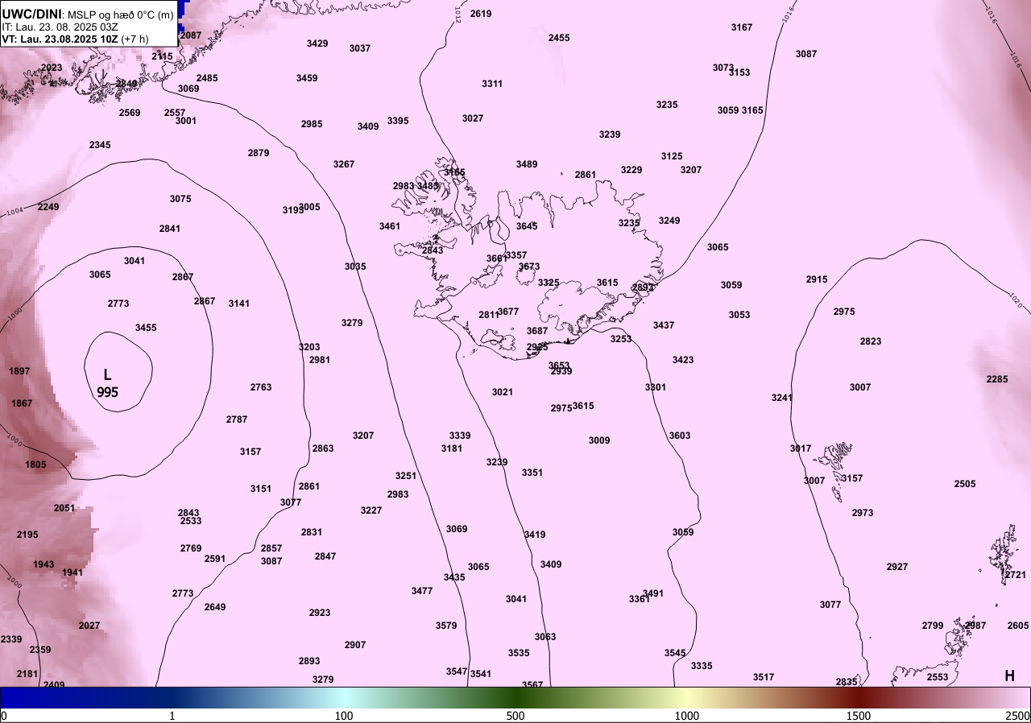Click the height value 3351
Image resolution: width=1031 pixels, height=723 pixels.
point(532,473)
